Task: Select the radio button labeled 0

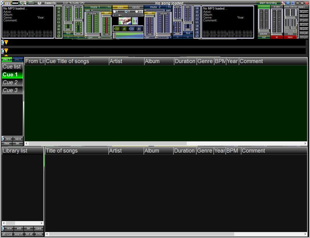Action: coord(114,12)
